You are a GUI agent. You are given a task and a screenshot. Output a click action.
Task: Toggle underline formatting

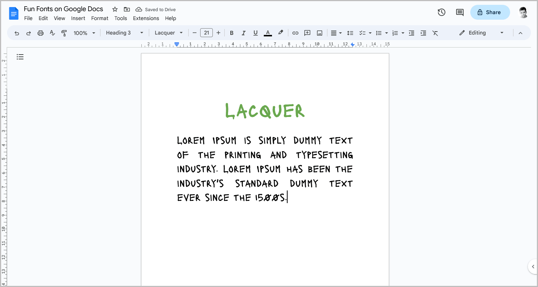click(255, 33)
